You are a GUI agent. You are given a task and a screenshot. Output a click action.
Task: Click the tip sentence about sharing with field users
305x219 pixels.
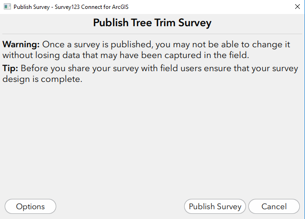pos(150,73)
